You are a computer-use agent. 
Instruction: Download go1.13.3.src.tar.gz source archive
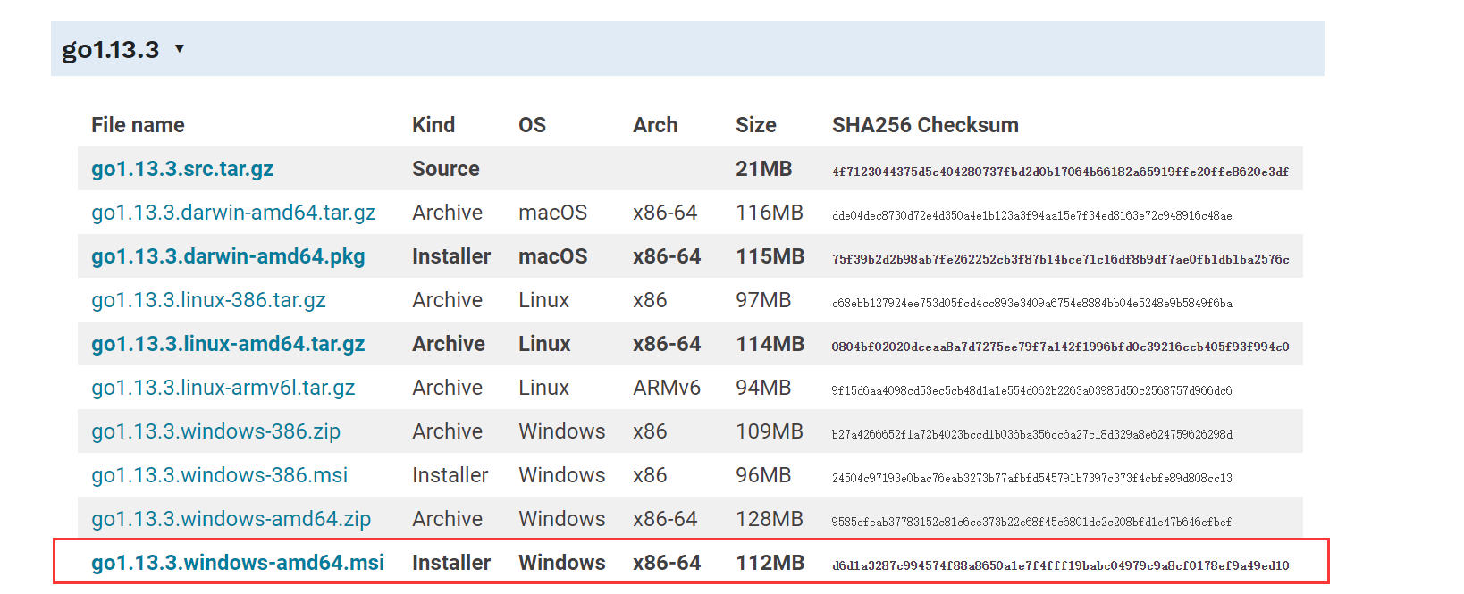click(x=182, y=169)
